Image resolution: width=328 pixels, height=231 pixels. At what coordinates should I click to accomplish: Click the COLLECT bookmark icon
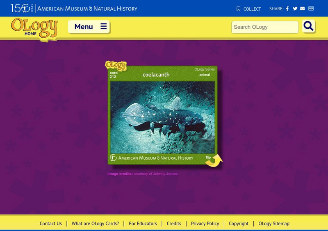point(238,9)
